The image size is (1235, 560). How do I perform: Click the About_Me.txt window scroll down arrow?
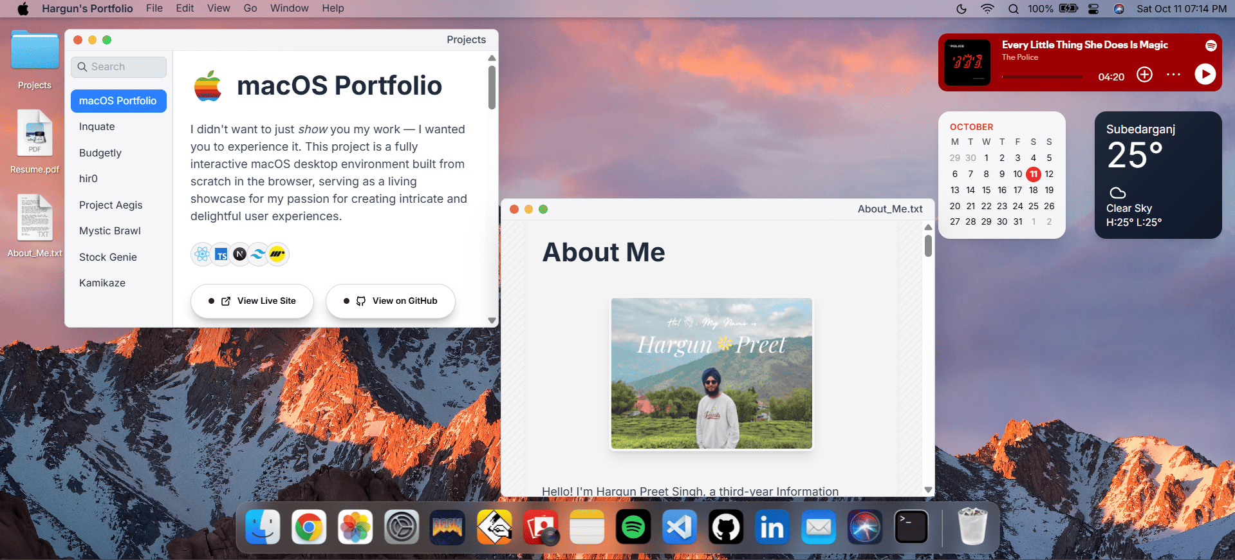click(x=928, y=489)
